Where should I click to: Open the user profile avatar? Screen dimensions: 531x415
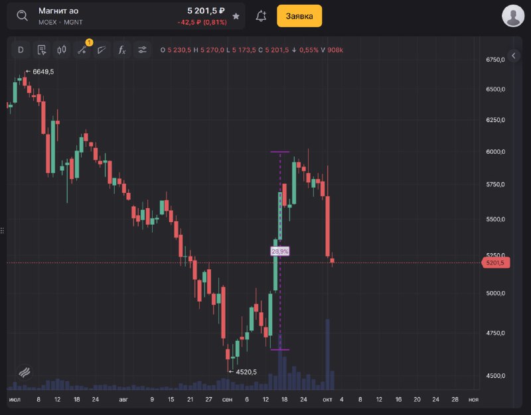(x=513, y=15)
